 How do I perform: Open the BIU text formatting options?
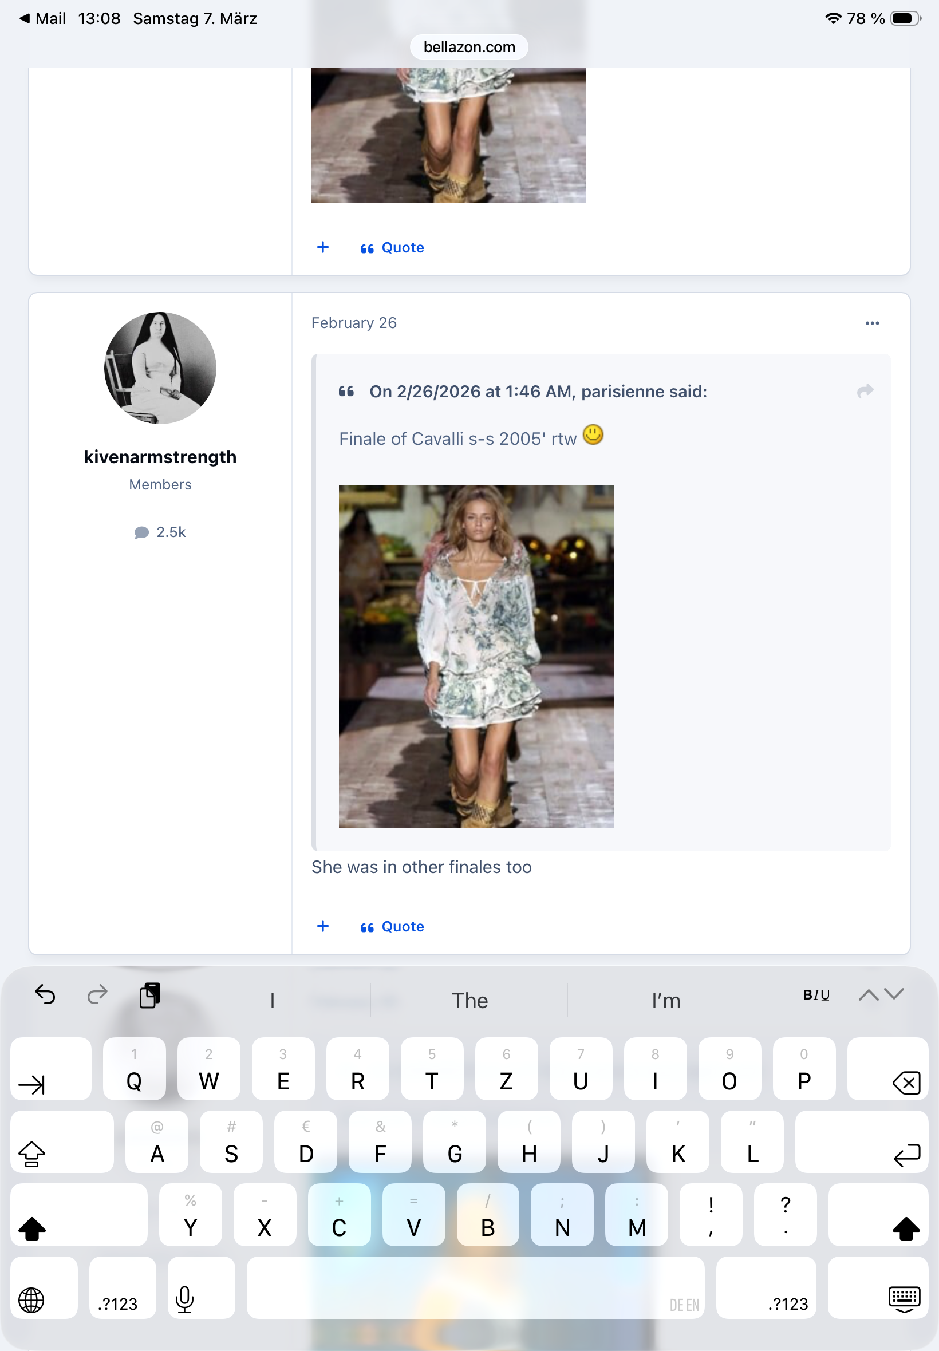click(815, 994)
